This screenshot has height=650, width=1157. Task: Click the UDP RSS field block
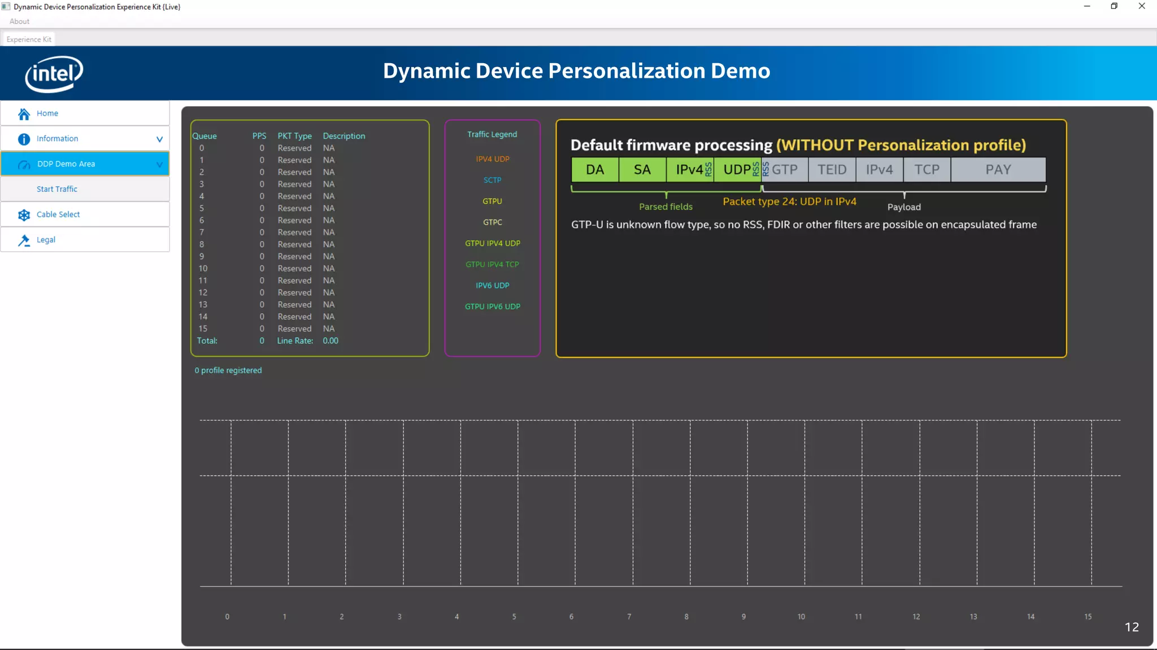coord(738,170)
